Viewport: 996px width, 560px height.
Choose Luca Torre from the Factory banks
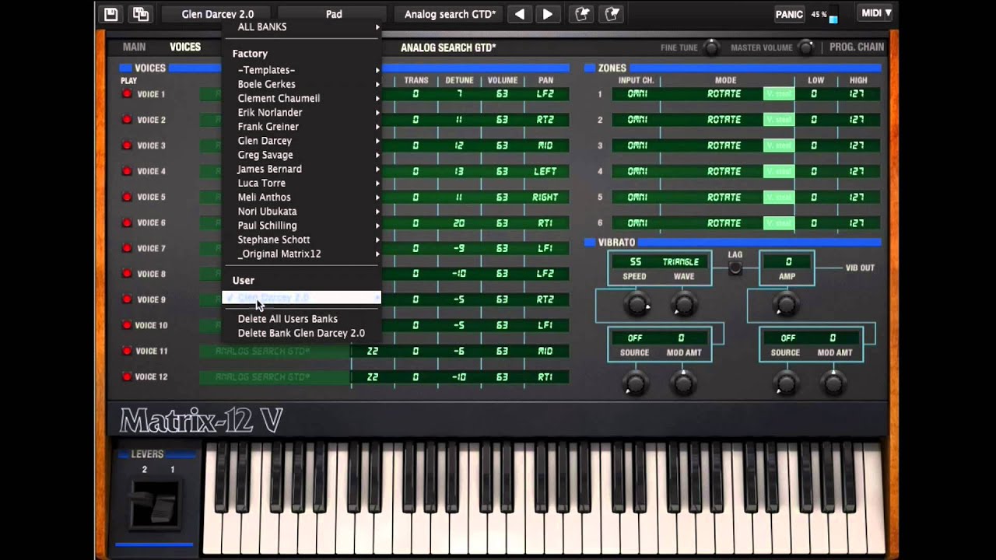(302, 183)
